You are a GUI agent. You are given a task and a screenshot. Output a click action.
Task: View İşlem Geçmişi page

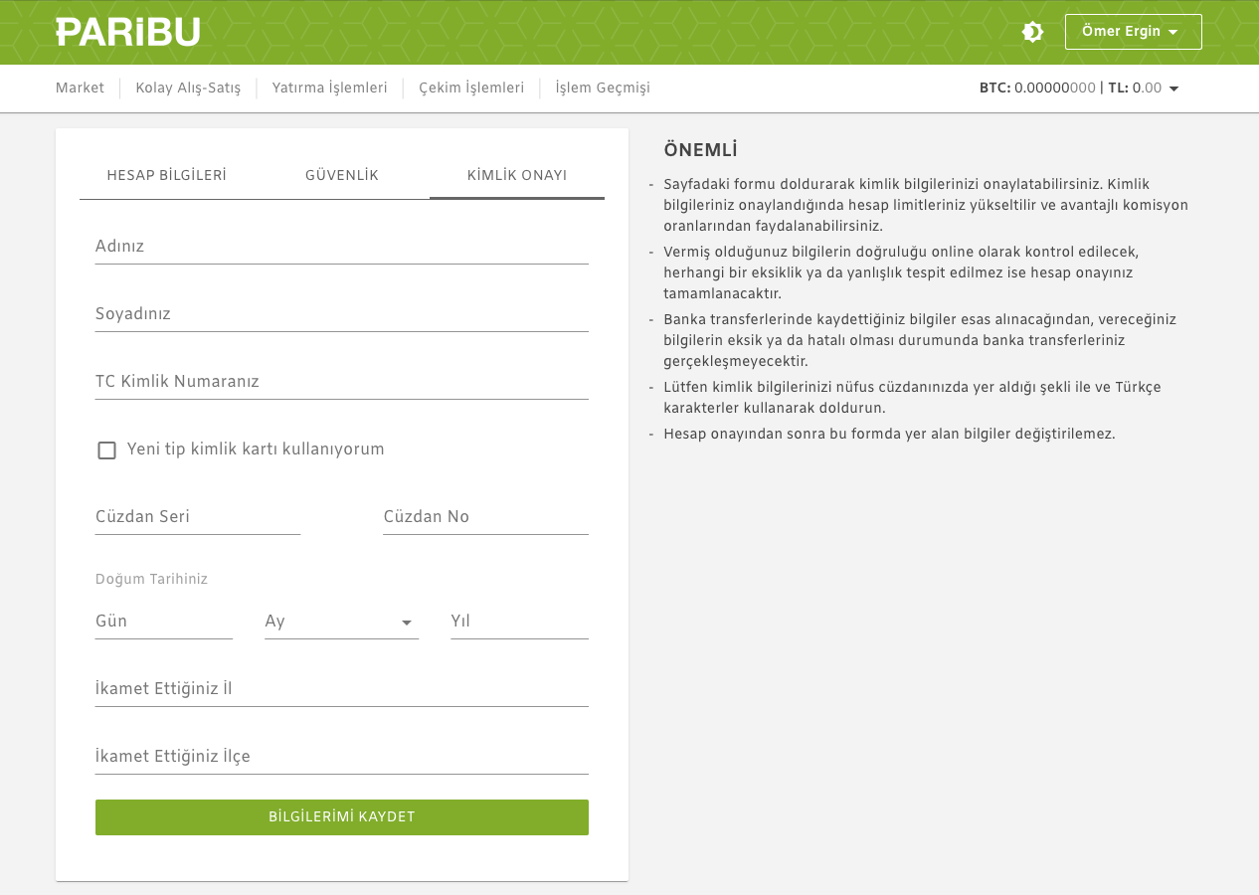(603, 89)
